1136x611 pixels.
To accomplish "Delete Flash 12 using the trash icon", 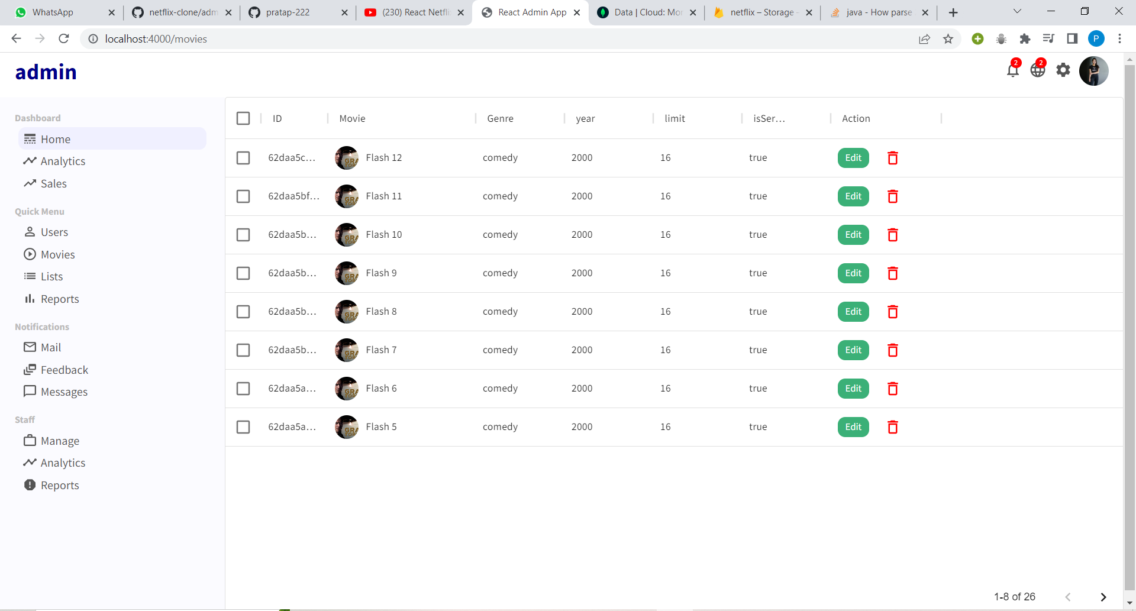I will pyautogui.click(x=892, y=158).
